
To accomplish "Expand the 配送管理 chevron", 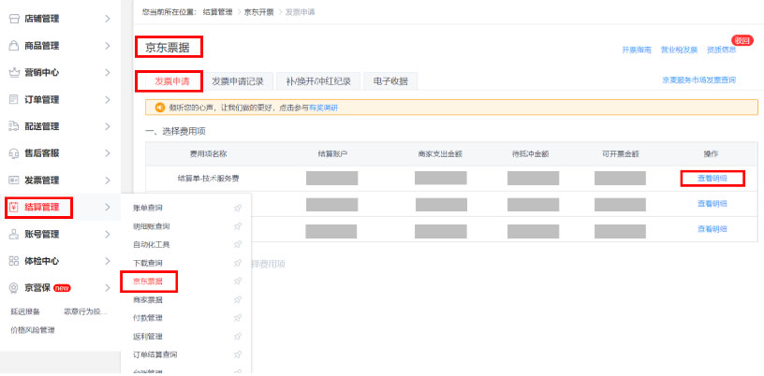I will [108, 126].
